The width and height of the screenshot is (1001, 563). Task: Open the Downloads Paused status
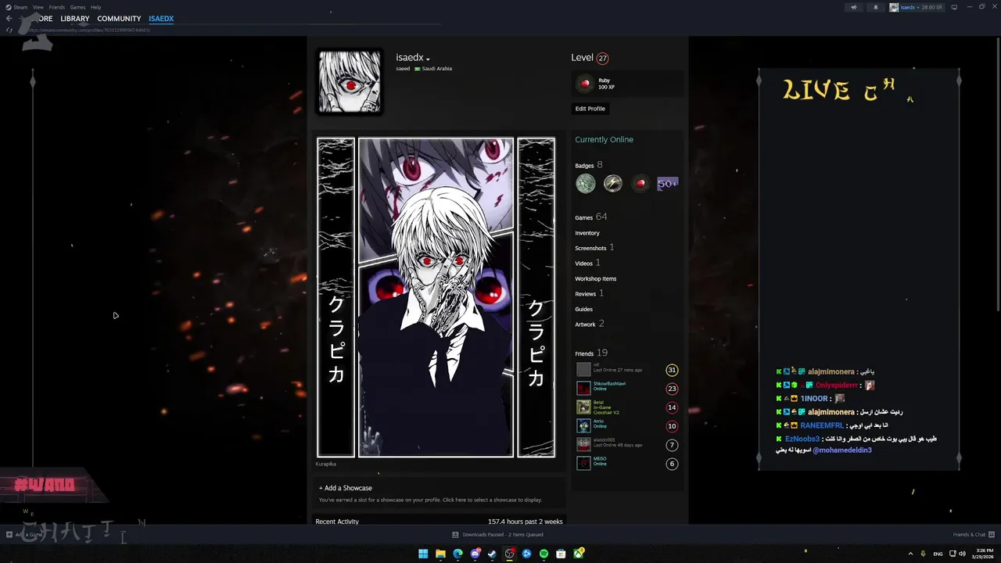coord(497,535)
